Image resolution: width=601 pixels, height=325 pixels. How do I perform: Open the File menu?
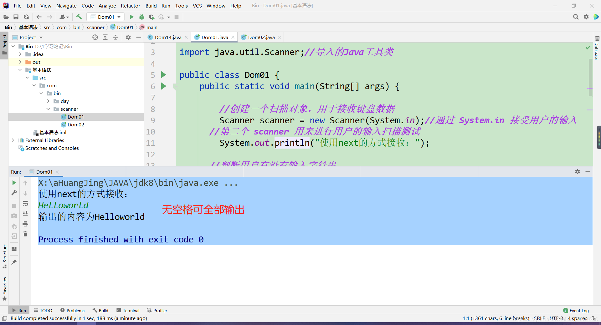pyautogui.click(x=18, y=6)
